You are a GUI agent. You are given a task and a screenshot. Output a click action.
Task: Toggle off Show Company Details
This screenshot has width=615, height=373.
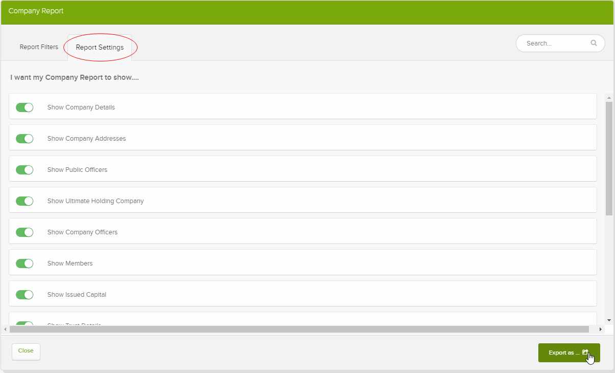(25, 107)
